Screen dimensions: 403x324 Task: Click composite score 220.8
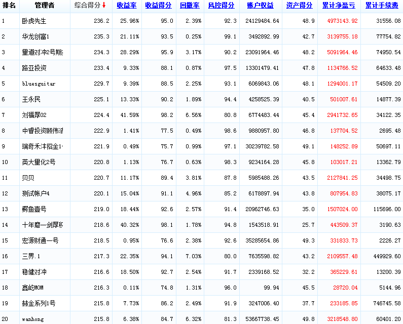pos(101,161)
